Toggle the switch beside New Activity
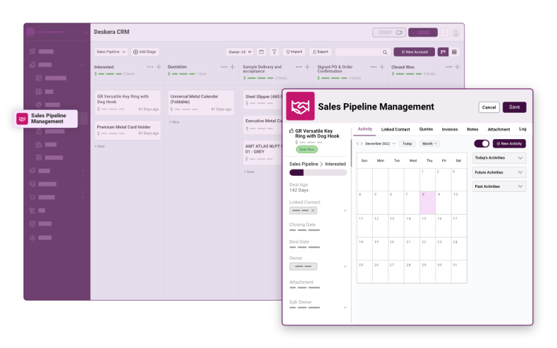This screenshot has height=348, width=557. (x=482, y=143)
